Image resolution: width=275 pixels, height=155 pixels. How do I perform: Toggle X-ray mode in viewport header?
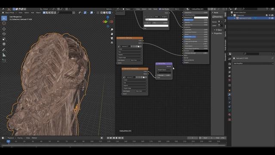(x=98, y=12)
